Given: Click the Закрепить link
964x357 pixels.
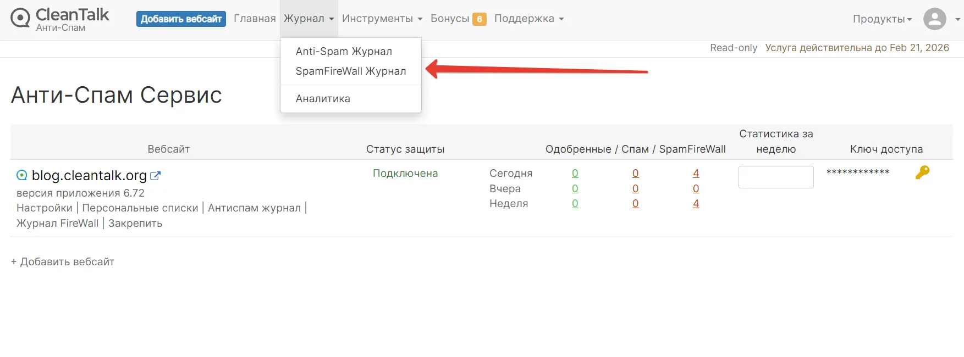Looking at the screenshot, I should pyautogui.click(x=135, y=223).
